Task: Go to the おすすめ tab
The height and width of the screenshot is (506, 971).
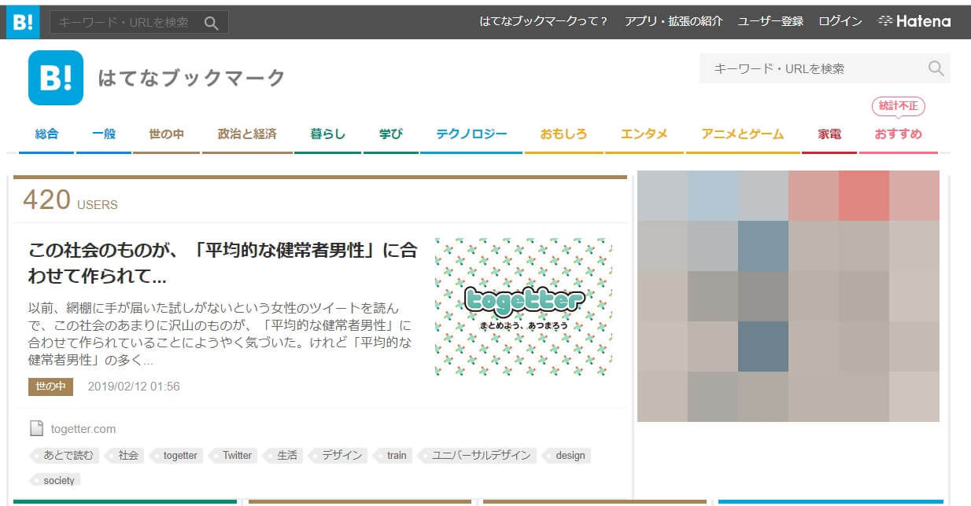Action: tap(898, 134)
